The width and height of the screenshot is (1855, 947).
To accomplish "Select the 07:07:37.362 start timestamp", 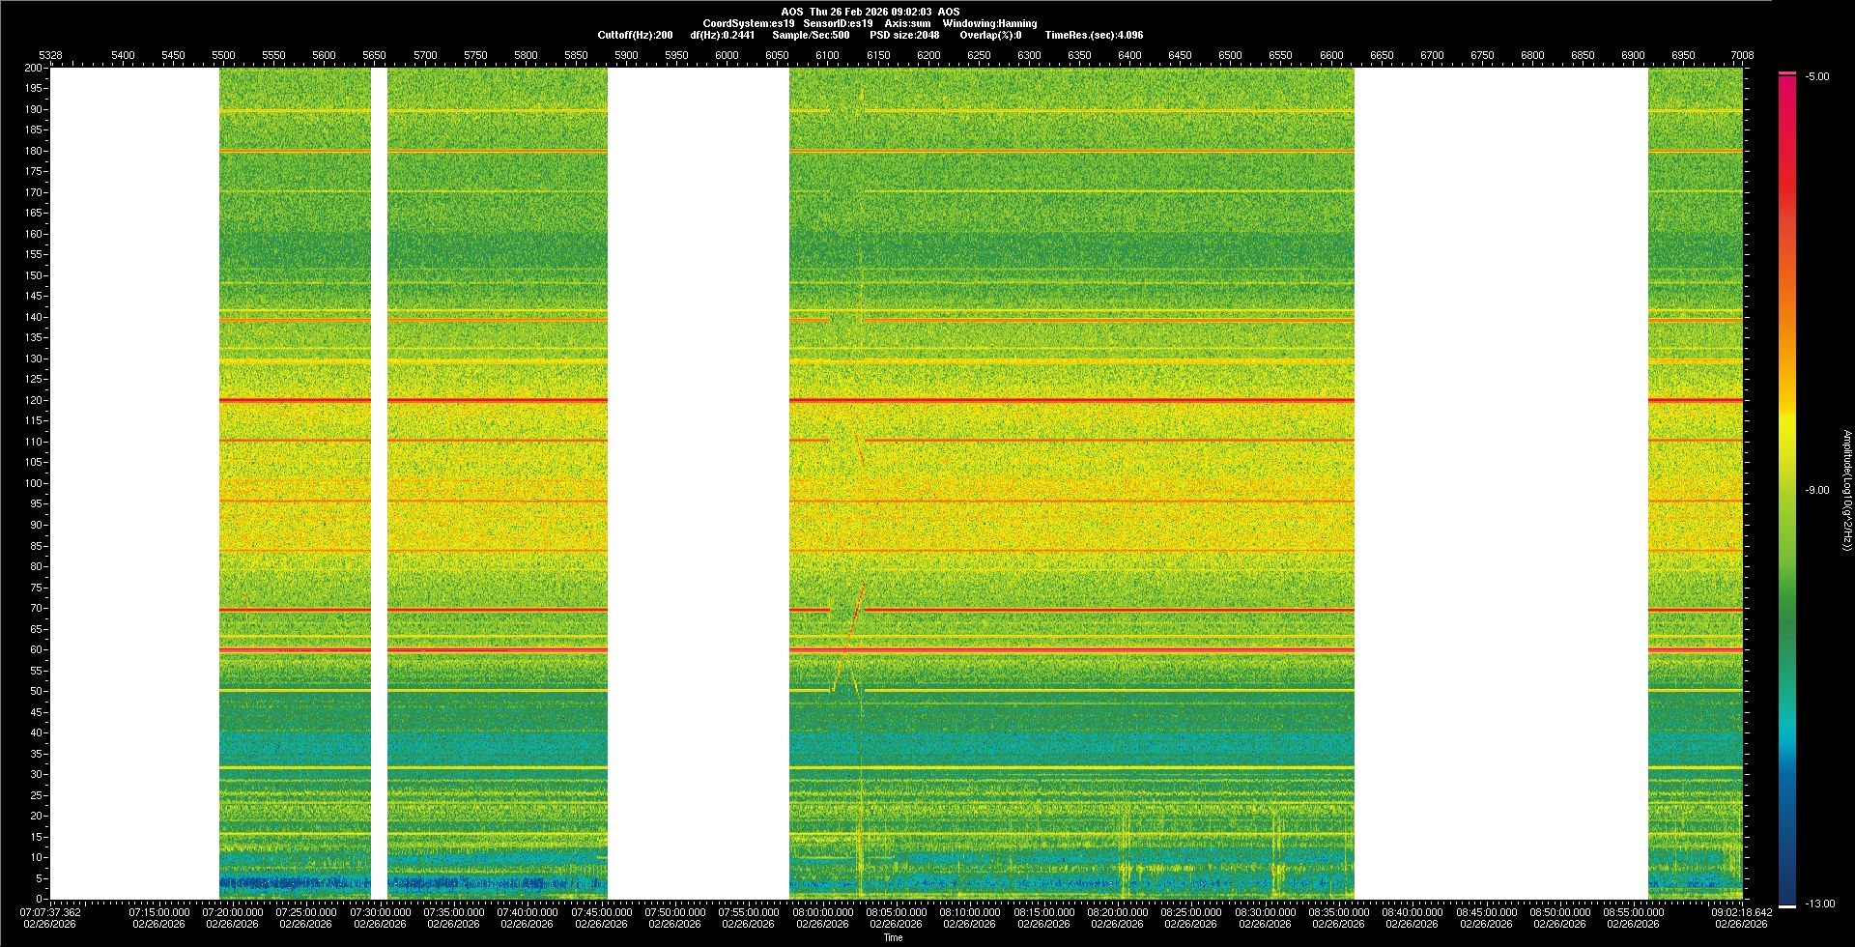I will 51,911.
